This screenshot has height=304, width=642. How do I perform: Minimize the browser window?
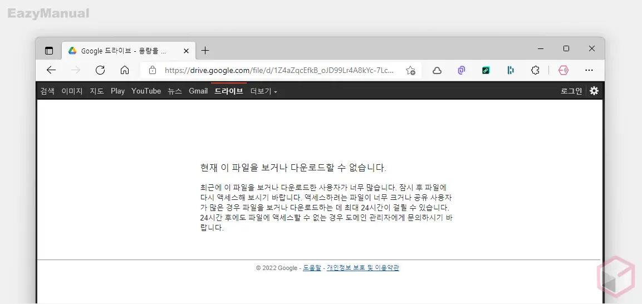pos(541,48)
